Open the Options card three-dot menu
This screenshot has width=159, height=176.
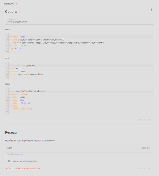click(151, 10)
